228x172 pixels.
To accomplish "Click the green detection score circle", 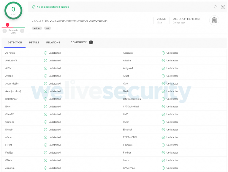I will tap(13, 10).
